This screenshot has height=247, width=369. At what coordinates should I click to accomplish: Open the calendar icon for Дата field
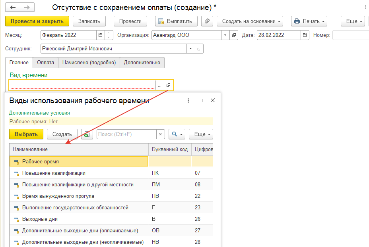click(x=305, y=35)
